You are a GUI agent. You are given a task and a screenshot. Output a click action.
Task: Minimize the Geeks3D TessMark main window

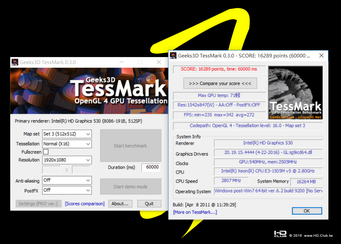click(x=122, y=62)
